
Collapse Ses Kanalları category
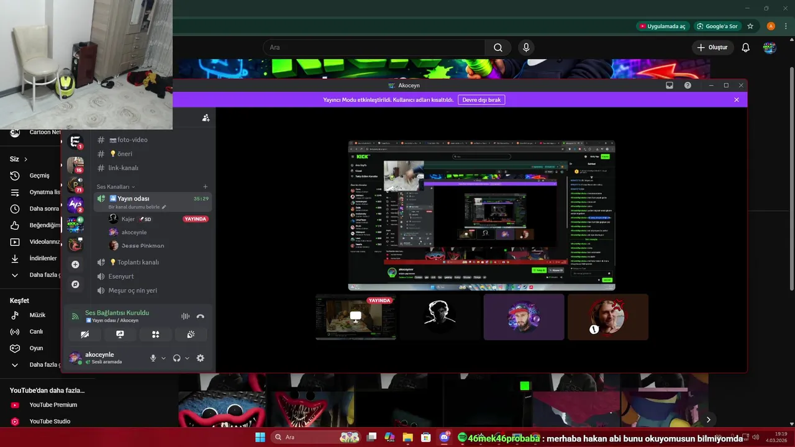116,187
